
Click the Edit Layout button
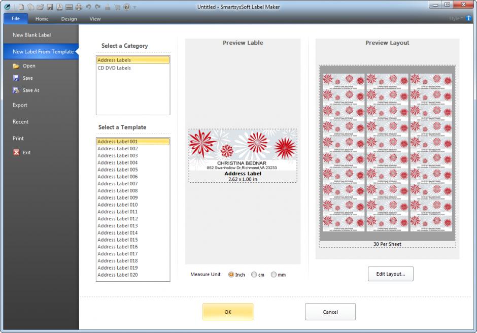click(390, 274)
